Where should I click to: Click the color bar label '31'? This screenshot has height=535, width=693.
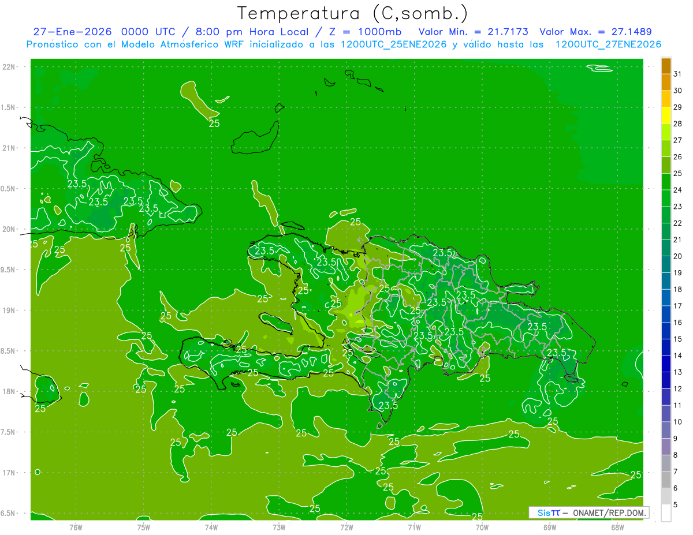tap(678, 74)
